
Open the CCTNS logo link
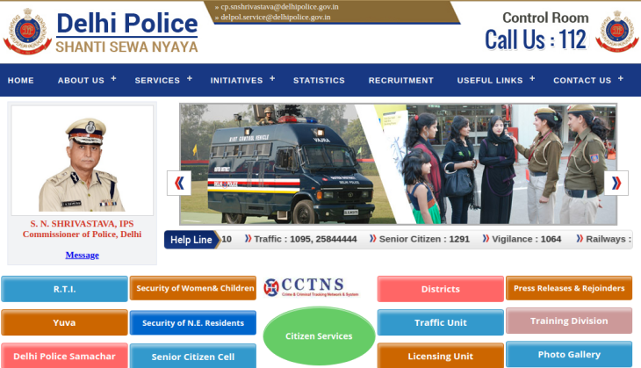point(311,287)
